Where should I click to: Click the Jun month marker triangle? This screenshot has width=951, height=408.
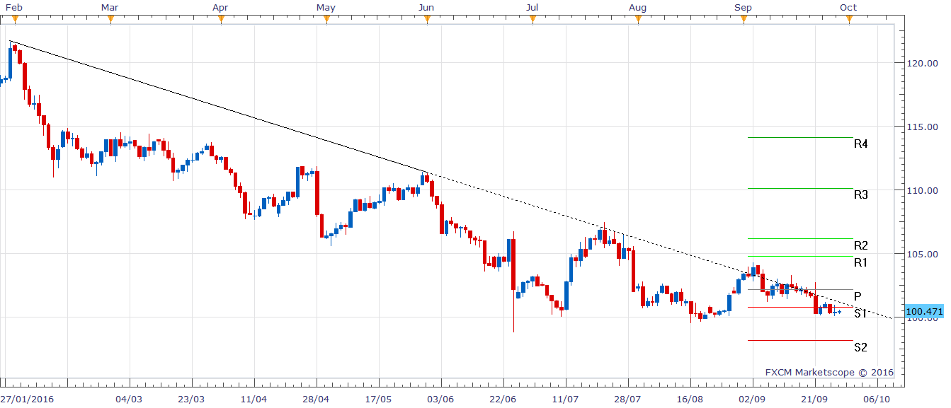(x=427, y=20)
